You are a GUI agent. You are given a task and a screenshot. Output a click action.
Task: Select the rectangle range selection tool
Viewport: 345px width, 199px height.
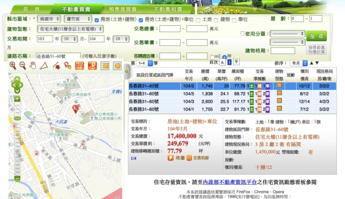tap(105, 66)
